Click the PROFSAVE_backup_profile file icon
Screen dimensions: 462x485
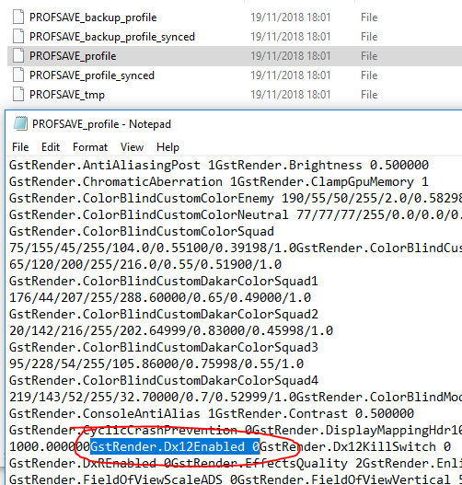point(18,17)
